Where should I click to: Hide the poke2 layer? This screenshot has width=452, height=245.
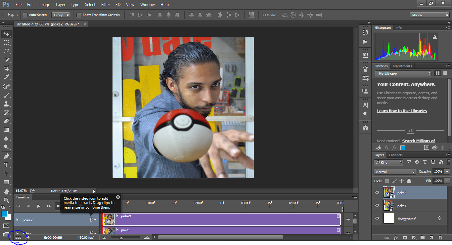(377, 193)
